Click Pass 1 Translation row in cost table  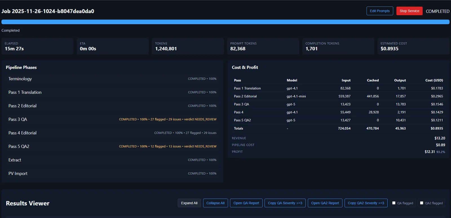tap(339, 88)
